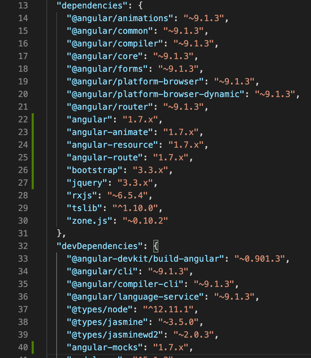Viewport: 311px width, 358px height.
Task: Click line number 13 in the gutter
Action: tap(23, 5)
